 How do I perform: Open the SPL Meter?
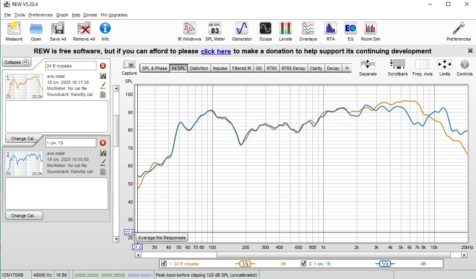tap(215, 32)
